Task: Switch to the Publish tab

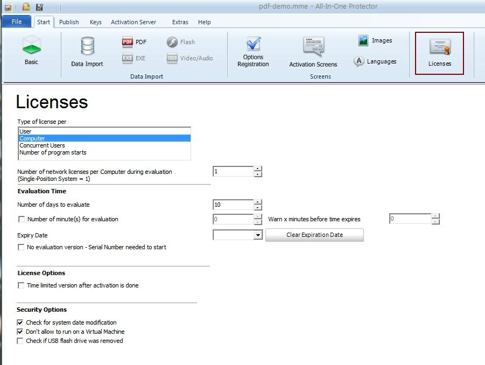Action: click(69, 22)
